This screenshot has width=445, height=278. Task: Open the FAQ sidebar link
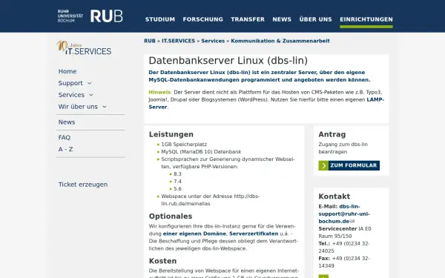click(65, 138)
